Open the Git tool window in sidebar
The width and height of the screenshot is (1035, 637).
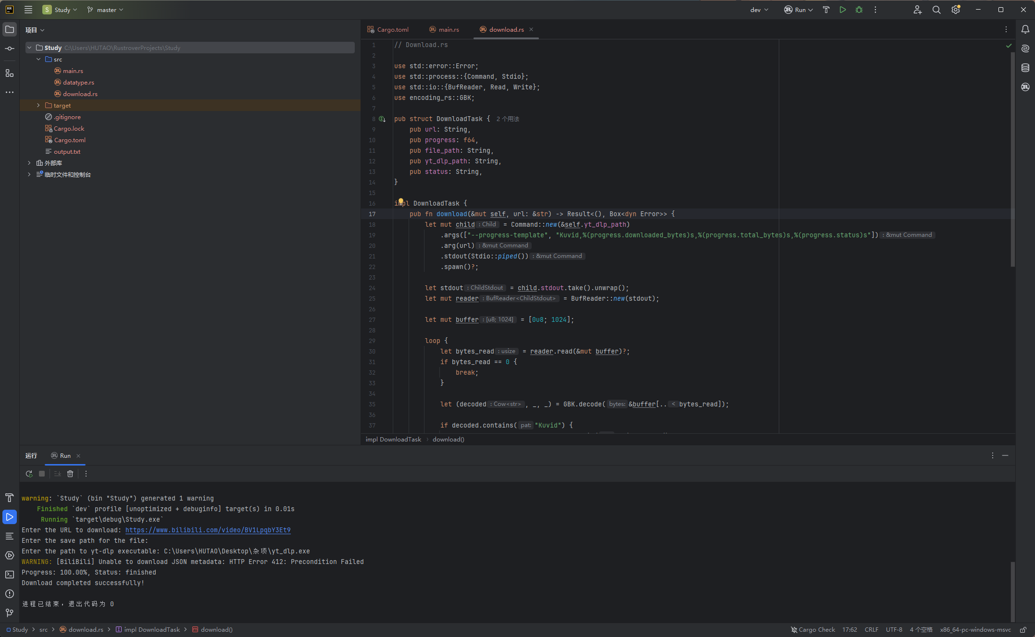click(10, 613)
